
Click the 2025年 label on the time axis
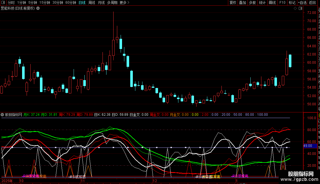tap(7, 180)
